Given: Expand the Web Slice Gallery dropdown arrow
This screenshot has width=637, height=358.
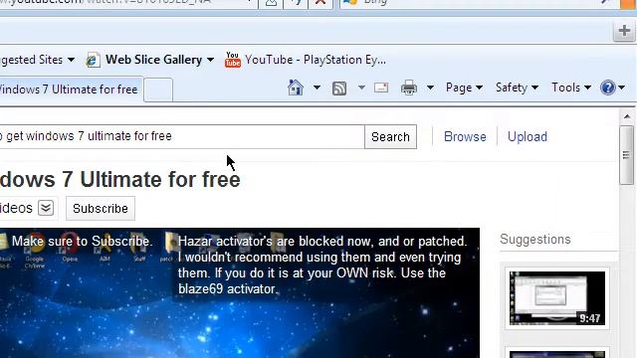Looking at the screenshot, I should click(210, 60).
